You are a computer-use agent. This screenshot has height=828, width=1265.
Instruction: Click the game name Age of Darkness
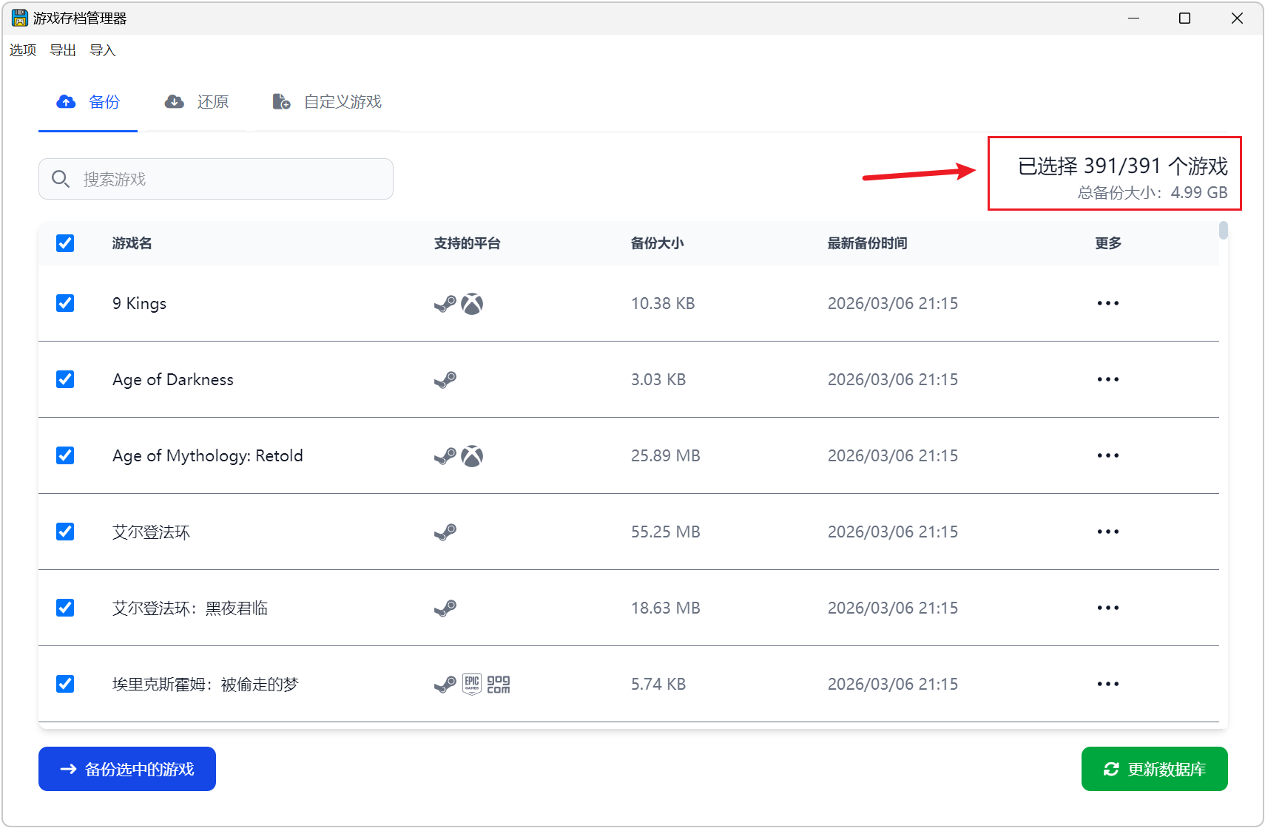(173, 380)
